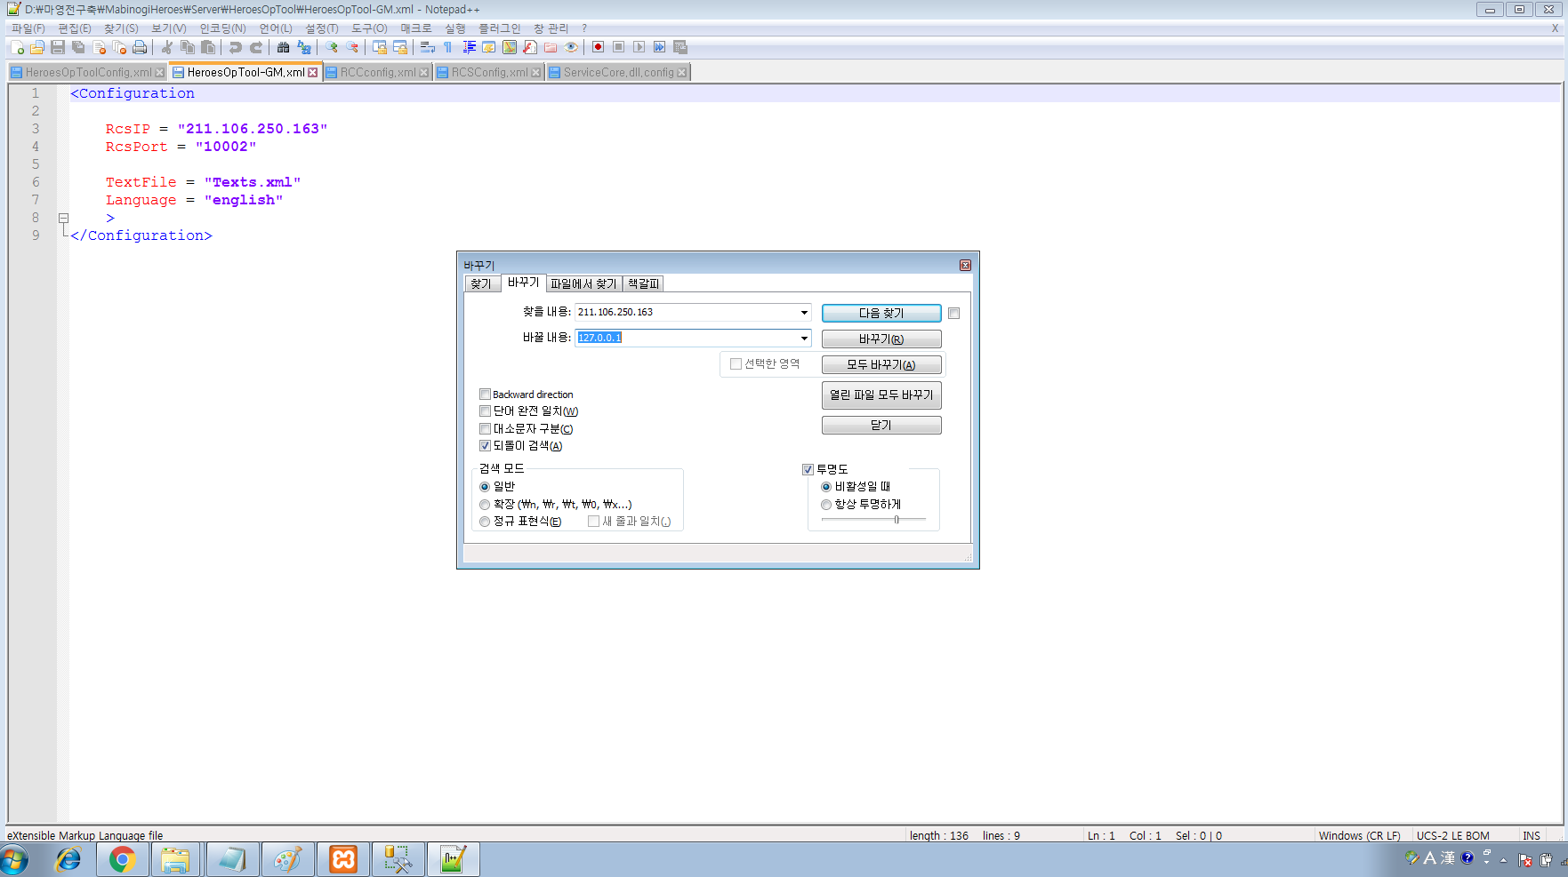Toggle Backward direction checkbox

coord(485,394)
